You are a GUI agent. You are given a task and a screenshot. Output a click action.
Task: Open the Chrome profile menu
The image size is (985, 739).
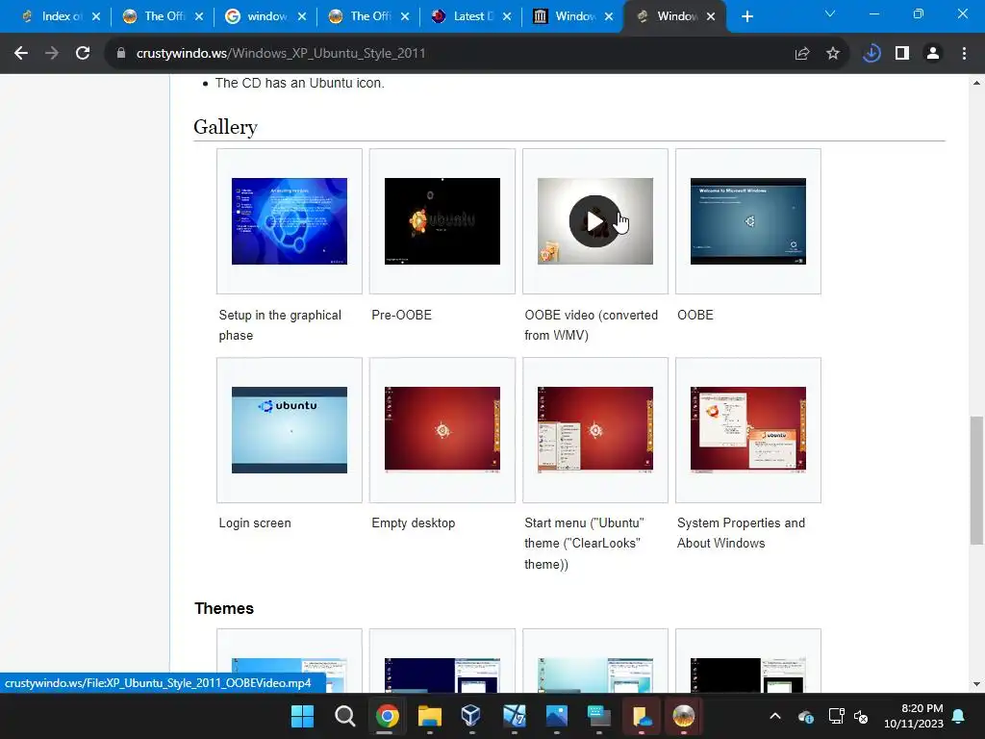933,54
